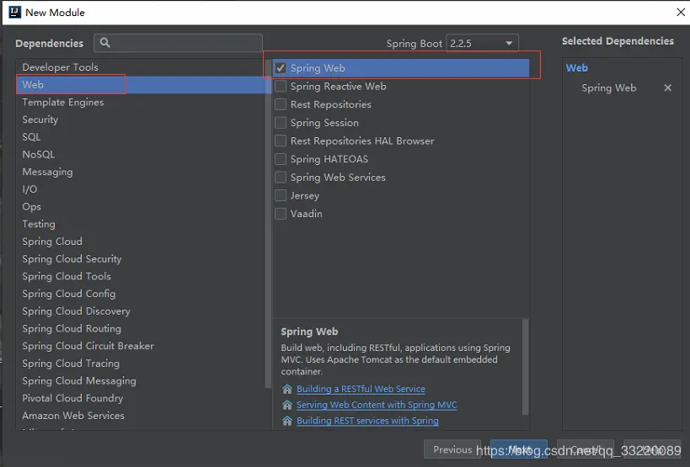The width and height of the screenshot is (690, 467).
Task: Select Spring Web Services checkbox
Action: [x=281, y=177]
